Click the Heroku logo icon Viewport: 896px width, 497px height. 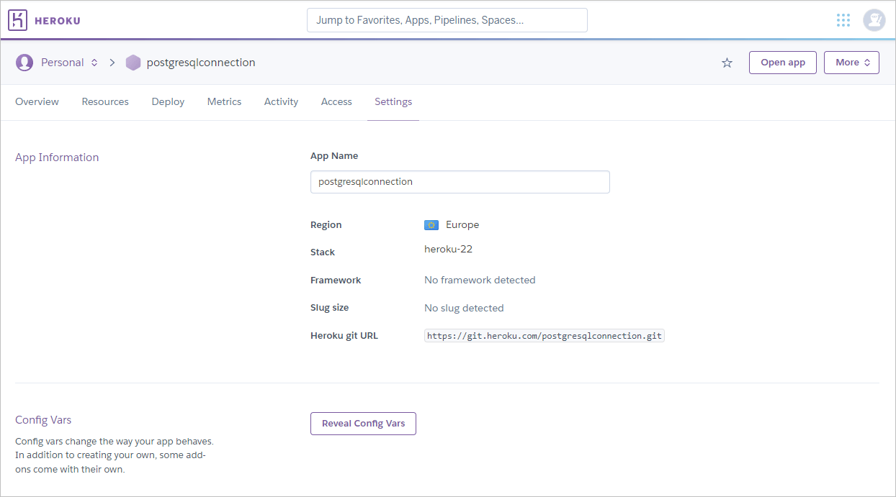(18, 19)
